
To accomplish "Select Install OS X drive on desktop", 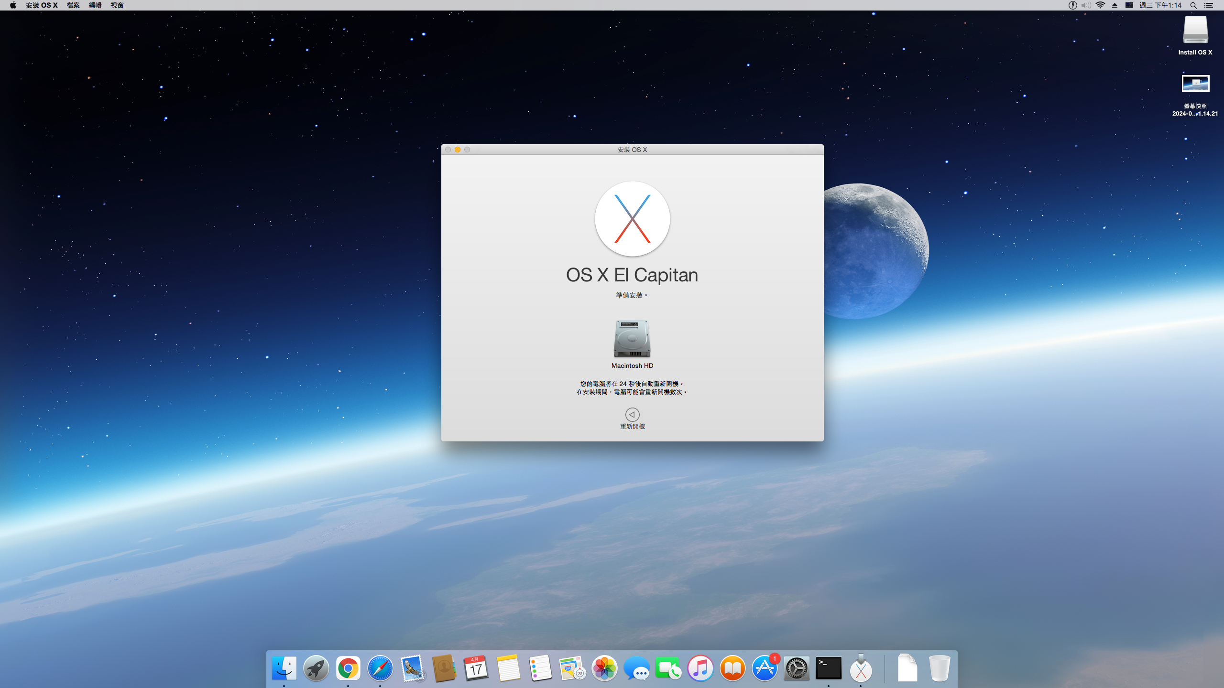I will pos(1195,30).
